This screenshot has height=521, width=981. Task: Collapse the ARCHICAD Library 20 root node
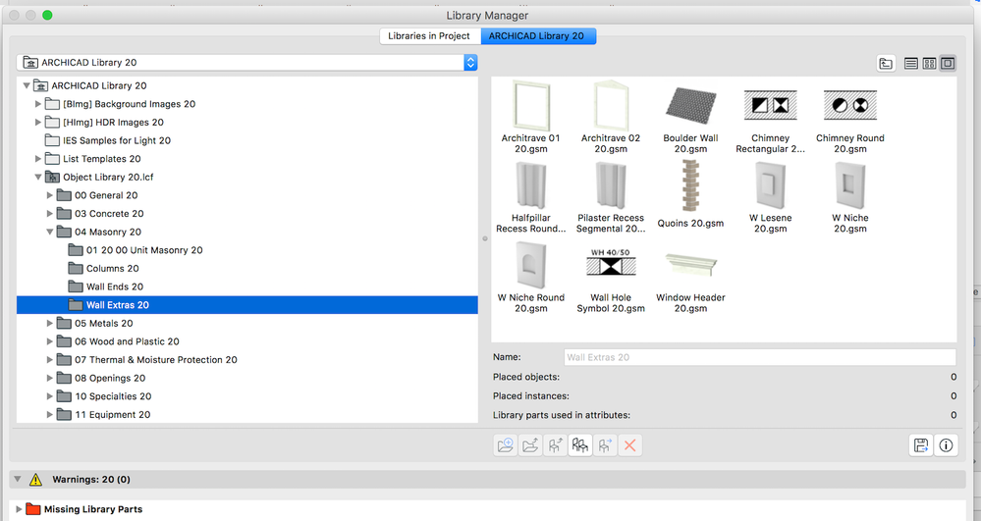pyautogui.click(x=27, y=85)
